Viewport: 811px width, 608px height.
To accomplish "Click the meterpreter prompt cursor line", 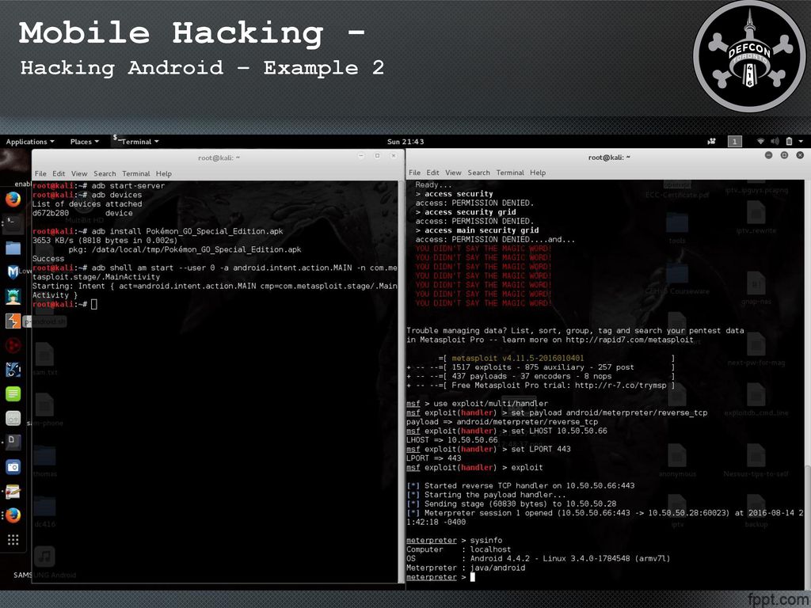I will click(x=440, y=577).
